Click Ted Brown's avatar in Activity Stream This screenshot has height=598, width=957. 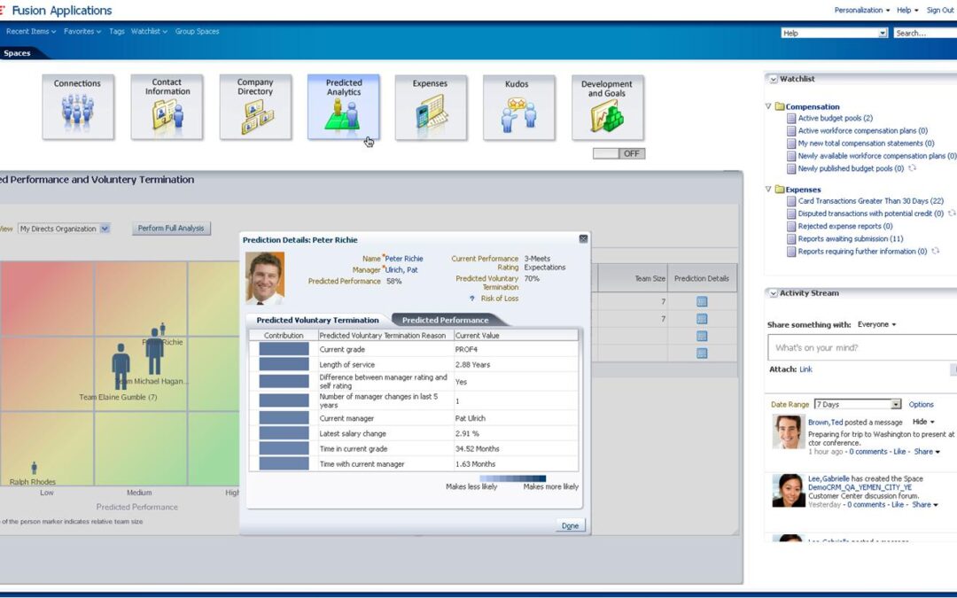pyautogui.click(x=788, y=432)
